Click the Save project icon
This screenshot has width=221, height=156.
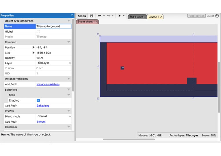tap(91, 16)
